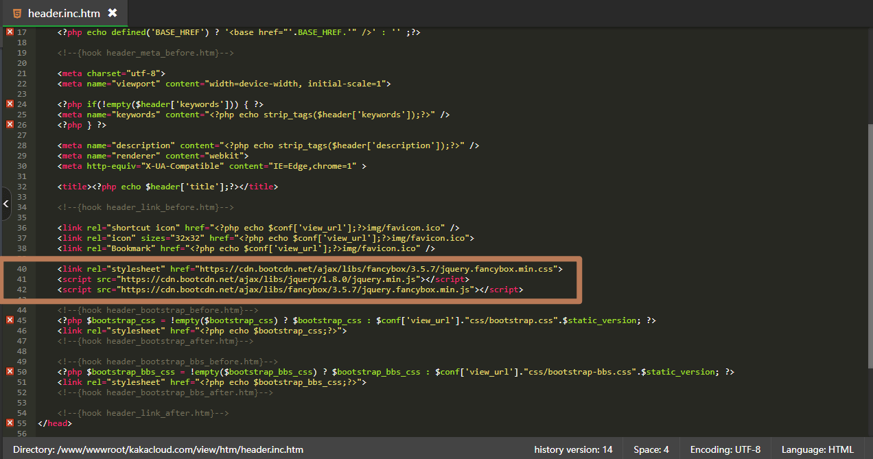The height and width of the screenshot is (459, 873).
Task: Click line number 32 in the gutter
Action: click(21, 187)
